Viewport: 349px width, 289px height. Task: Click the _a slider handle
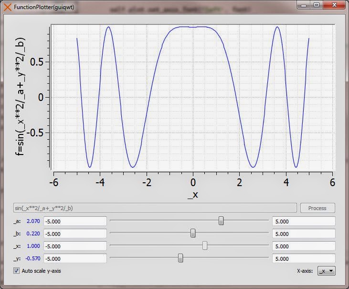point(221,221)
